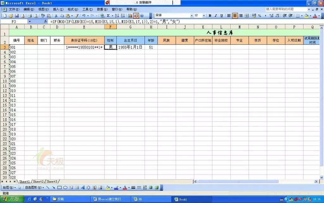Run the spelling check tool
The height and width of the screenshot is (203, 324).
click(43, 16)
